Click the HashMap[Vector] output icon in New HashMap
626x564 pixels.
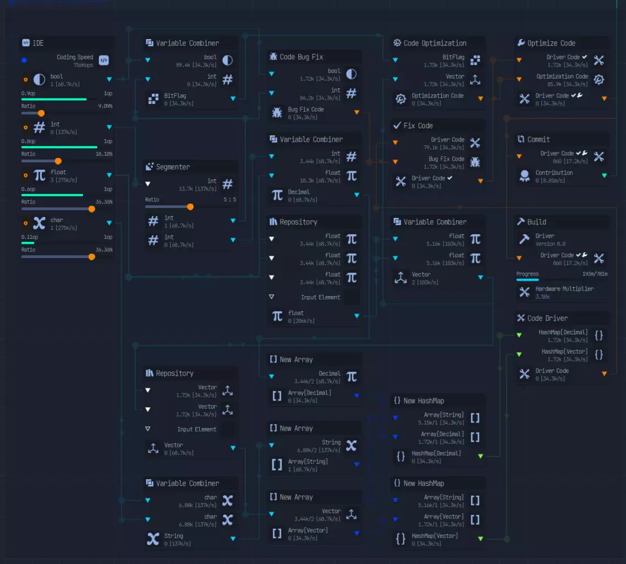[401, 539]
